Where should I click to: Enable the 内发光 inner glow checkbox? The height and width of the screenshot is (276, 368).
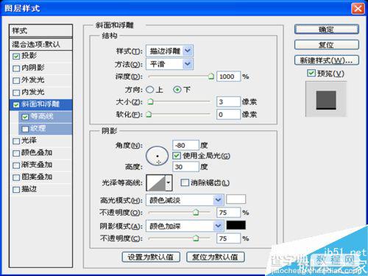[16, 93]
